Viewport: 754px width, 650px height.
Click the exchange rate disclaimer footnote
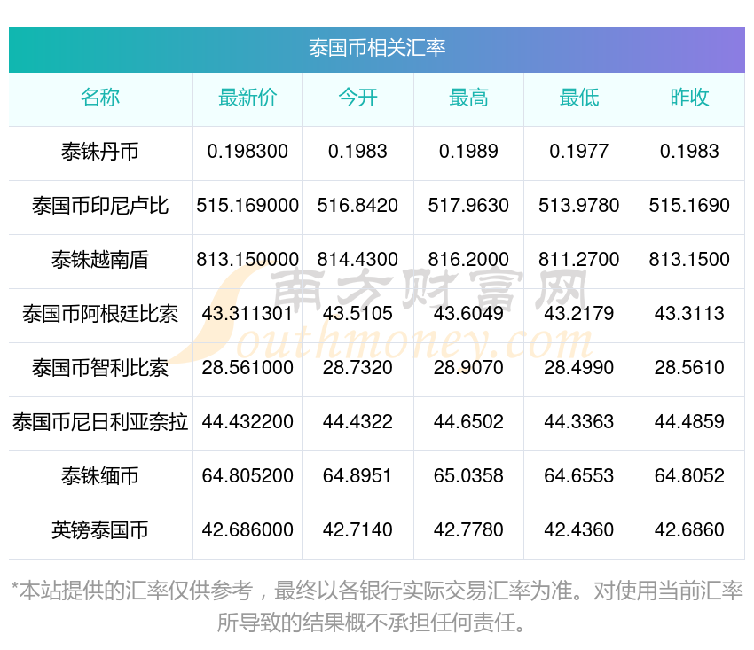(376, 606)
